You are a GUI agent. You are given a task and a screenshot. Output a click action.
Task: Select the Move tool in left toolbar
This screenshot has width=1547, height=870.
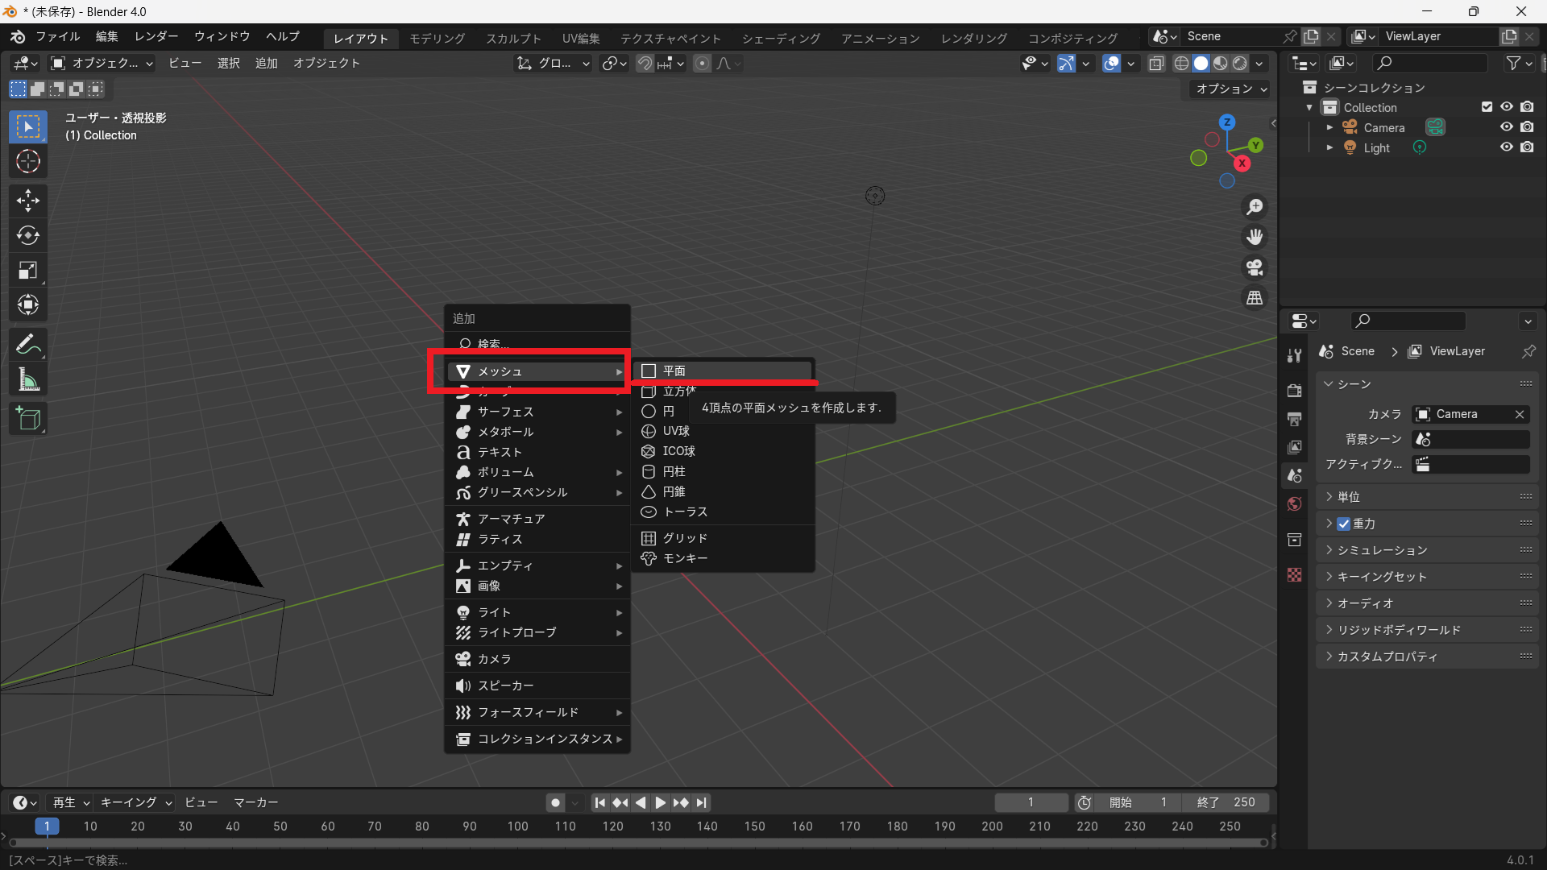point(28,200)
